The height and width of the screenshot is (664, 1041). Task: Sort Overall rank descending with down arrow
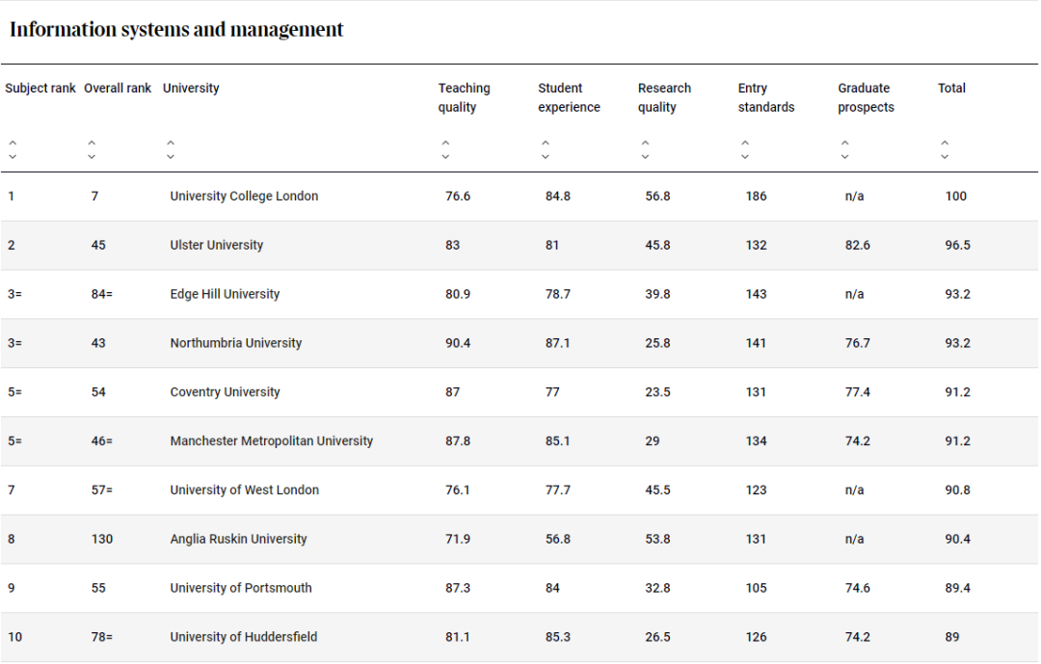click(x=92, y=157)
